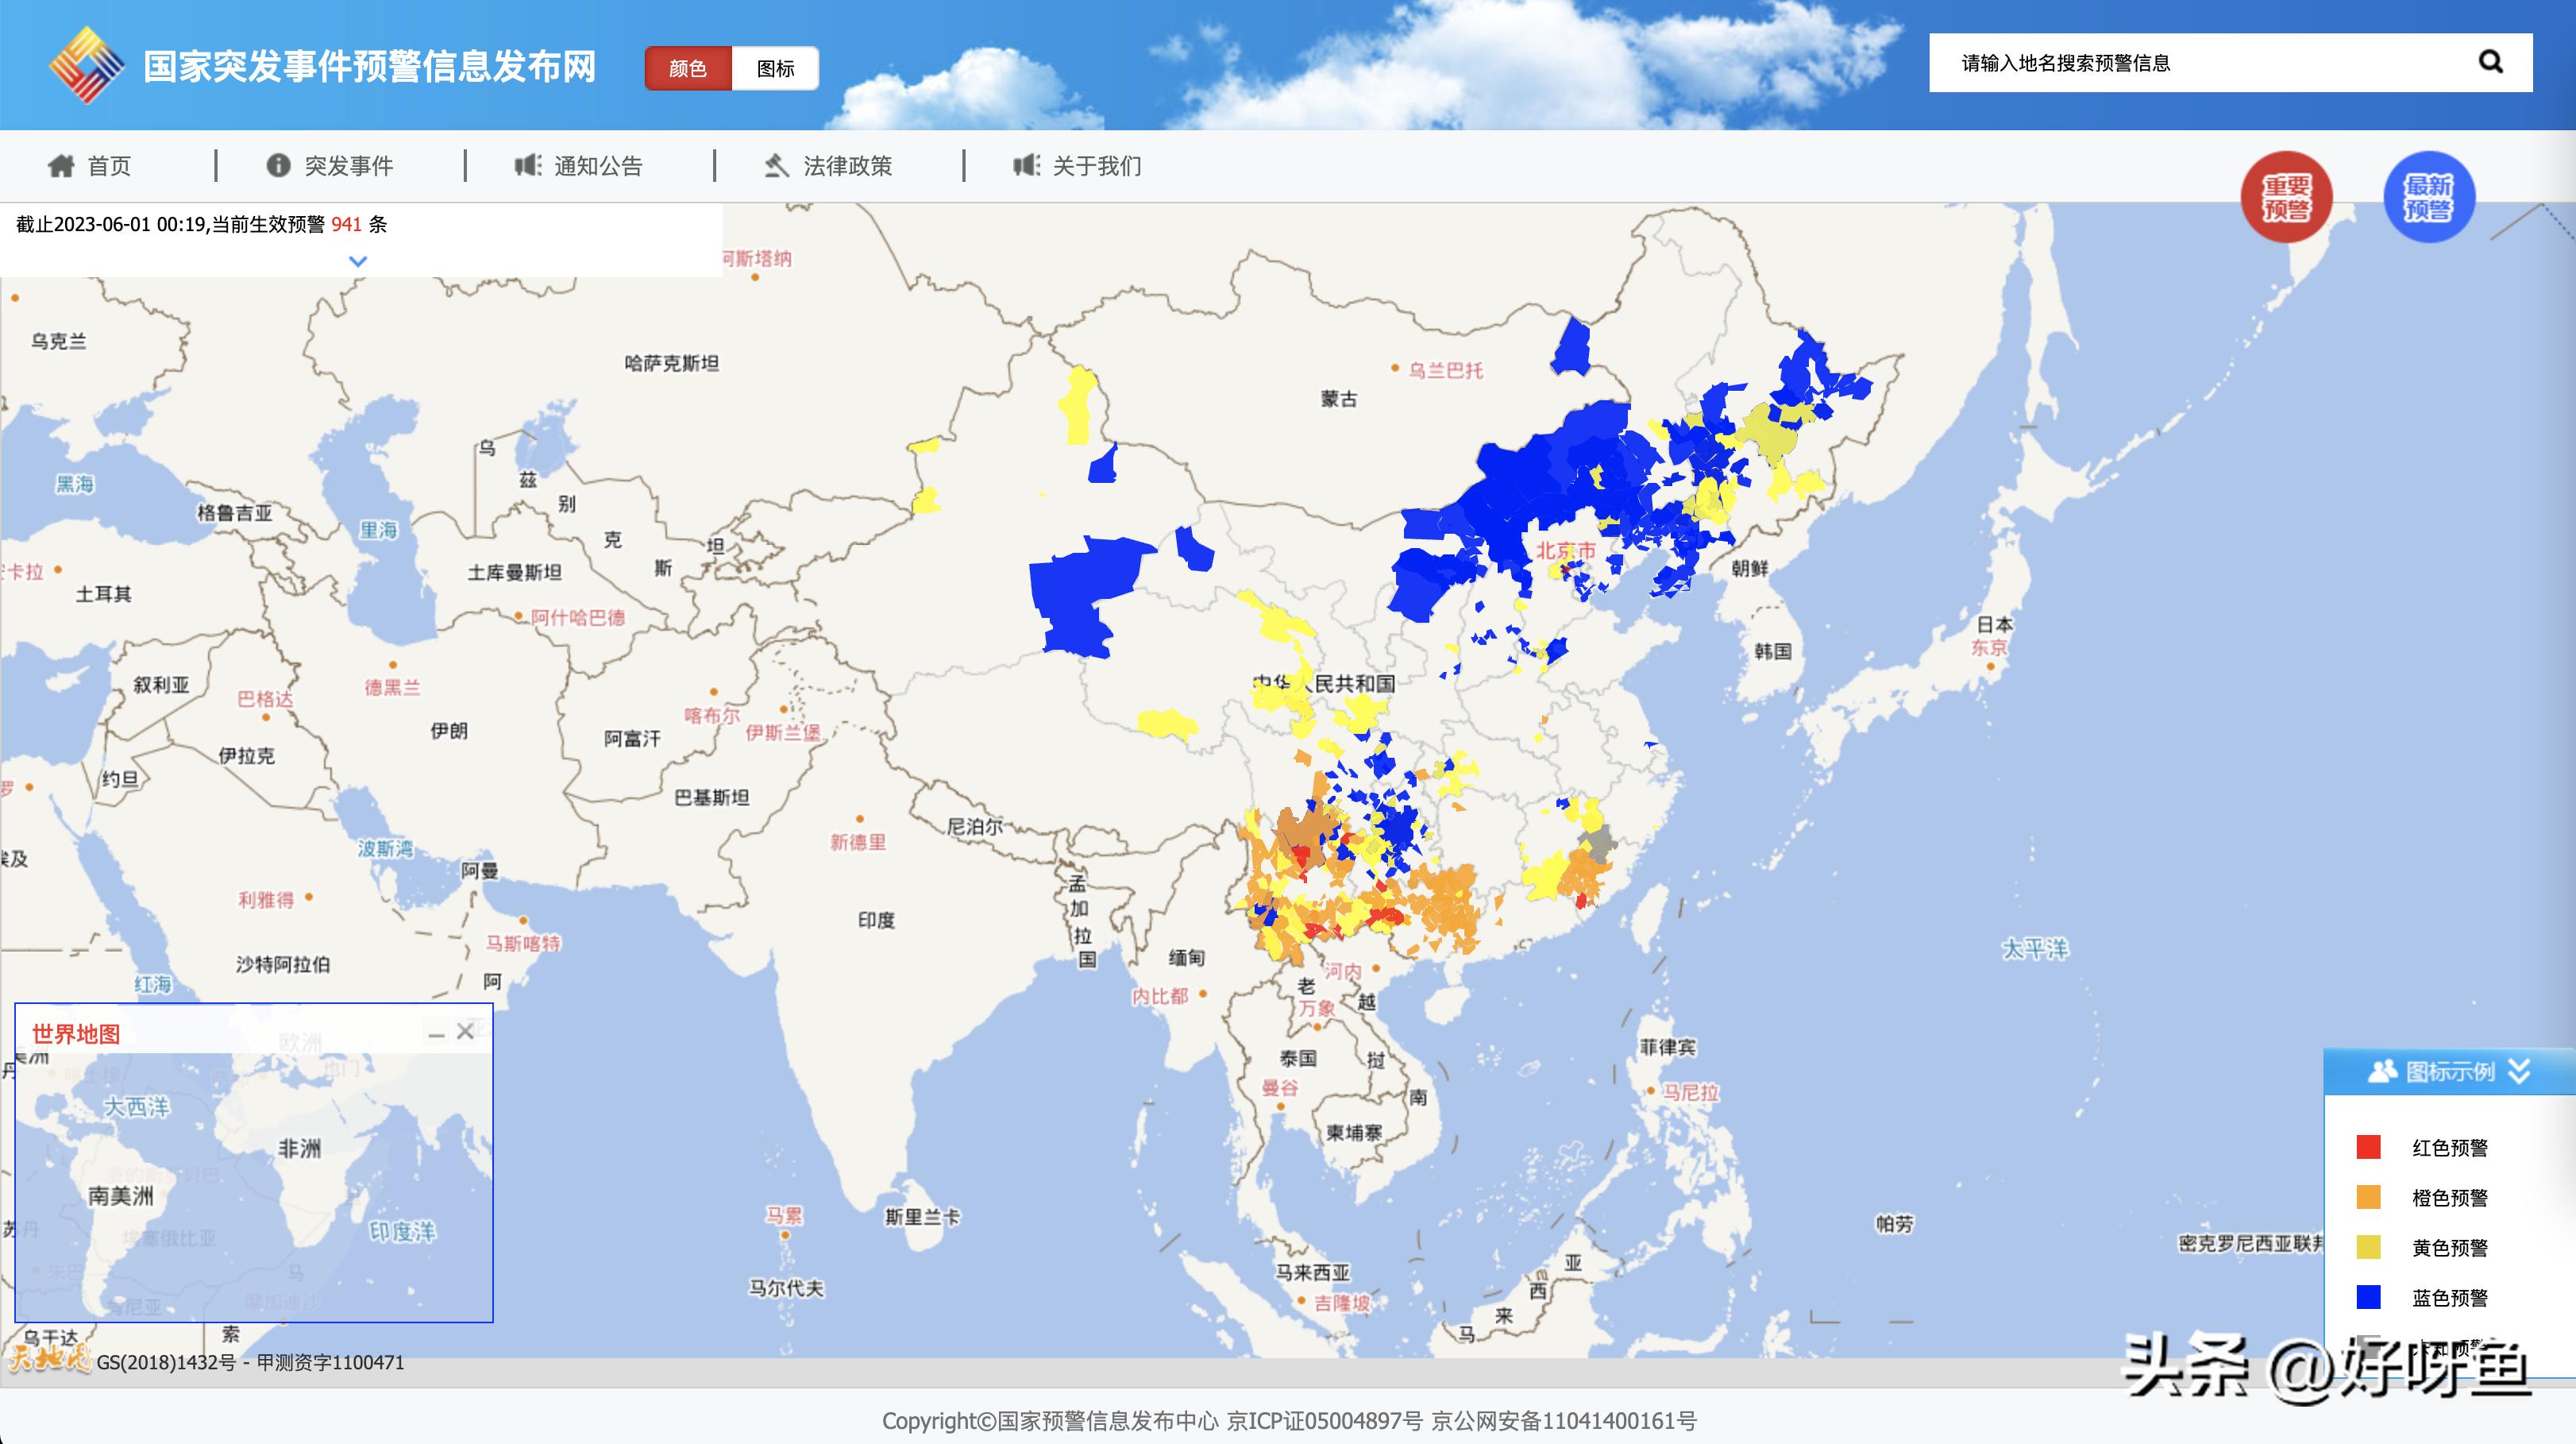2576x1444 pixels.
Task: Open the 通知公告 menu item
Action: (x=598, y=166)
